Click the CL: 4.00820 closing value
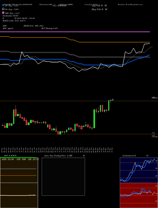158x208 pixels. [59, 6]
